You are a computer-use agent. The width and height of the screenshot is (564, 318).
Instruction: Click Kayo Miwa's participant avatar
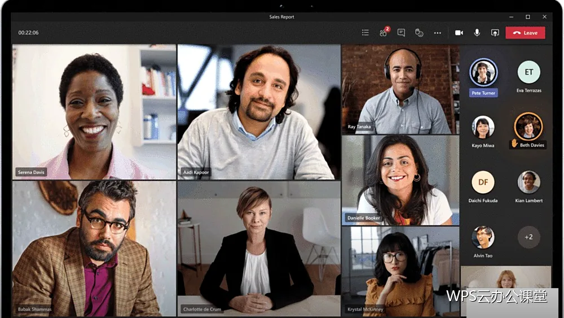[483, 127]
